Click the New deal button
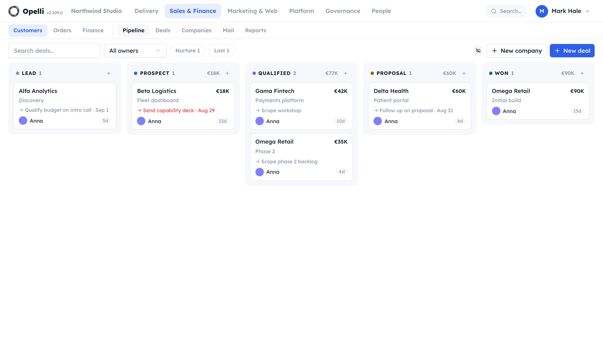 [572, 51]
